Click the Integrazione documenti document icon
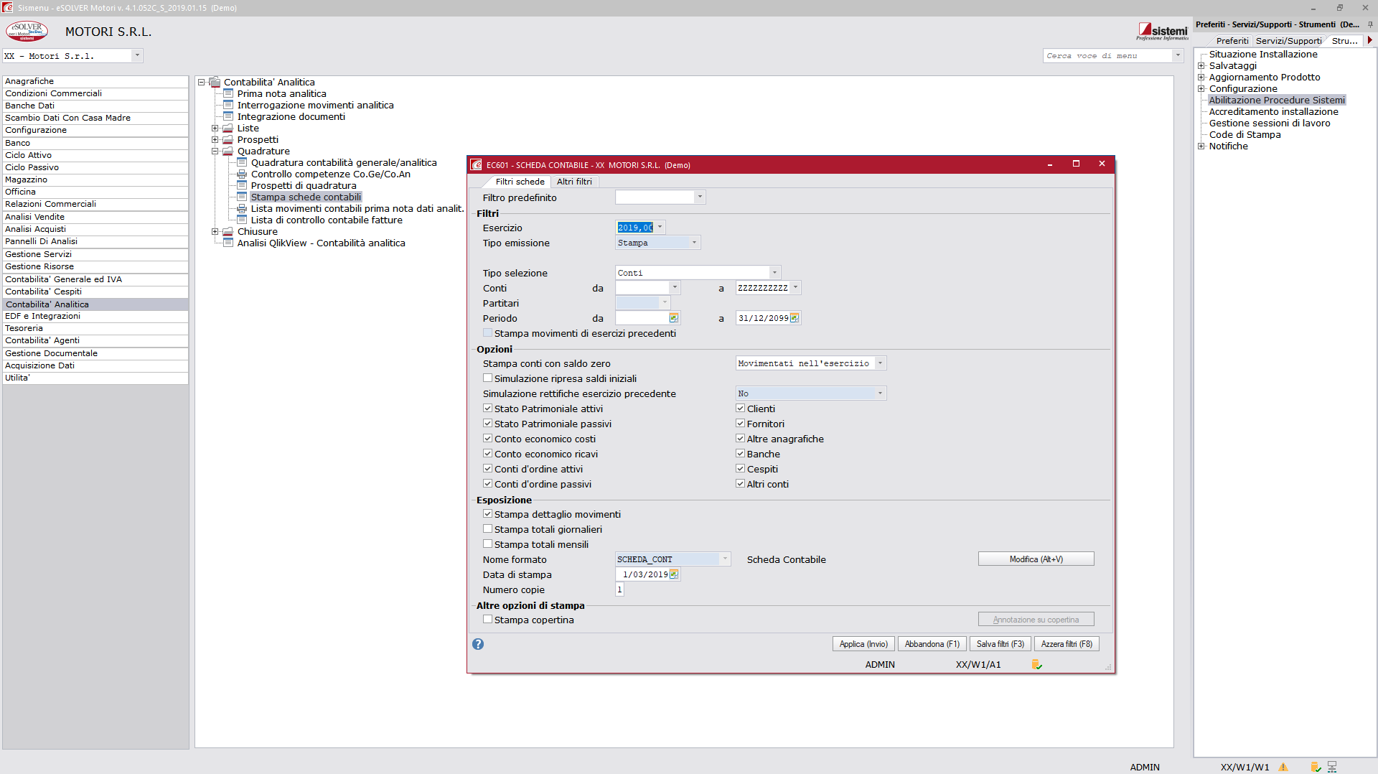Viewport: 1378px width, 774px height. click(x=228, y=116)
